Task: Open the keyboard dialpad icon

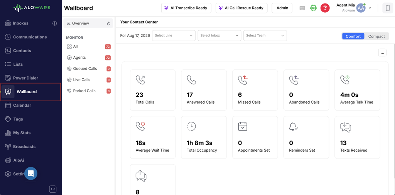Action: pyautogui.click(x=302, y=8)
